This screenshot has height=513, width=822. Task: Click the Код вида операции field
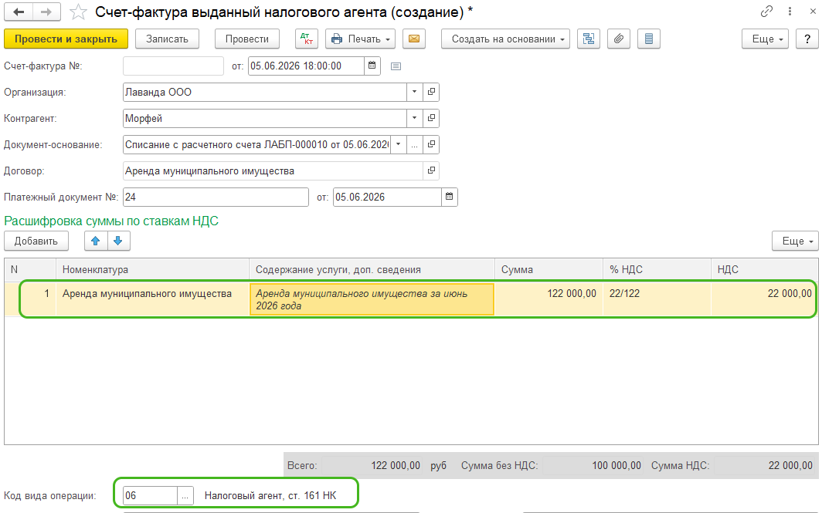click(x=151, y=496)
